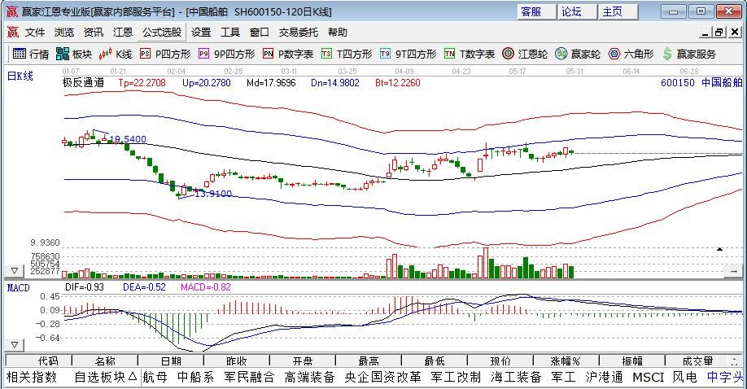The width and height of the screenshot is (747, 389).
Task: Select the 军民融合 sector tab
Action: pos(249,377)
